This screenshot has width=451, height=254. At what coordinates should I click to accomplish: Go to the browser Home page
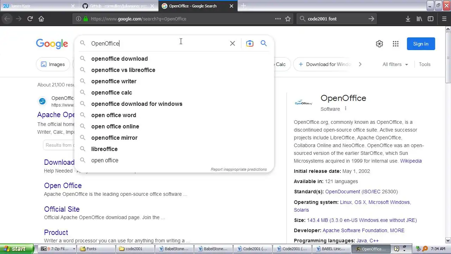coord(41,19)
